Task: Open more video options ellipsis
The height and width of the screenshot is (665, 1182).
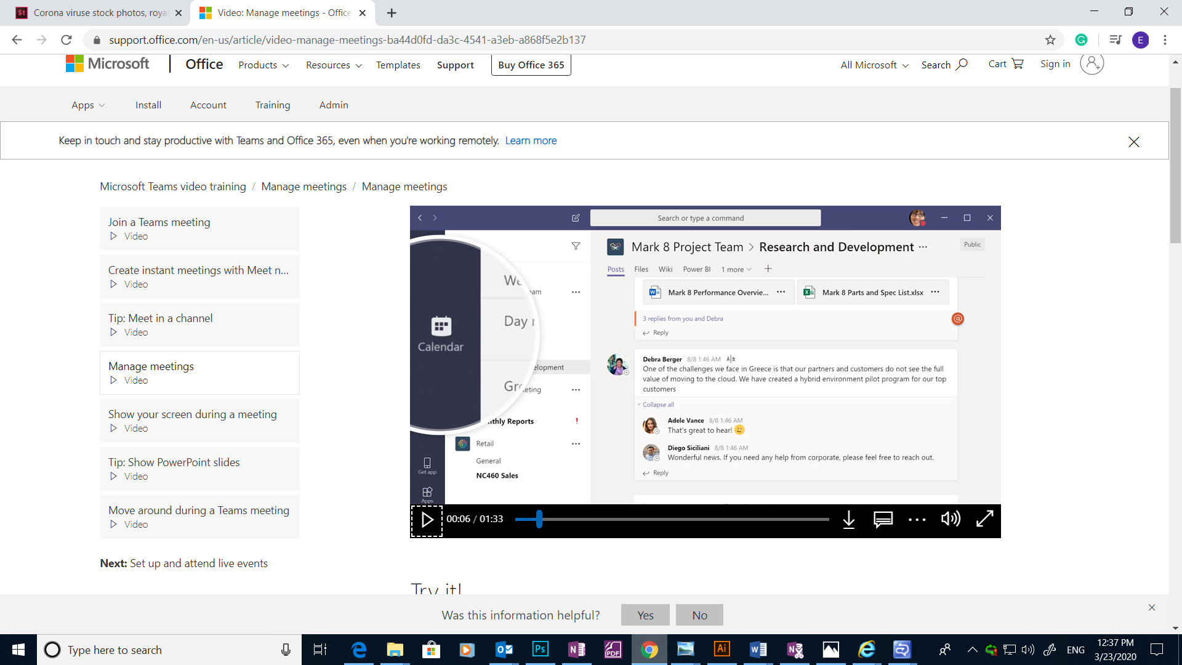Action: [917, 520]
